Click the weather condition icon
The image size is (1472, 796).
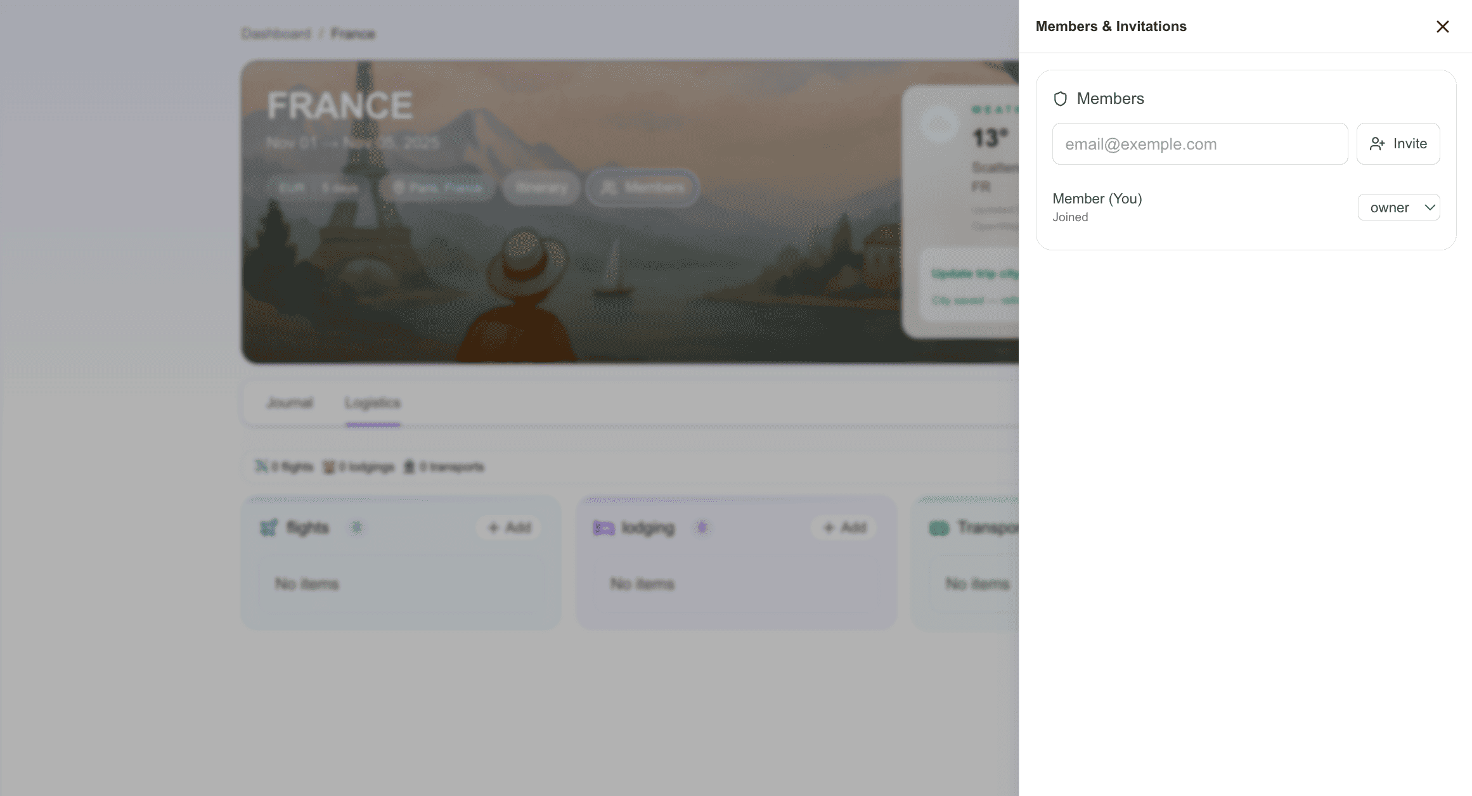pyautogui.click(x=939, y=124)
